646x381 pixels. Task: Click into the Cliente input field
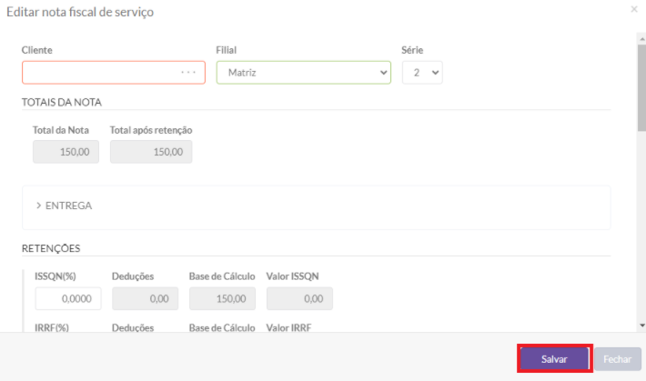[100, 73]
